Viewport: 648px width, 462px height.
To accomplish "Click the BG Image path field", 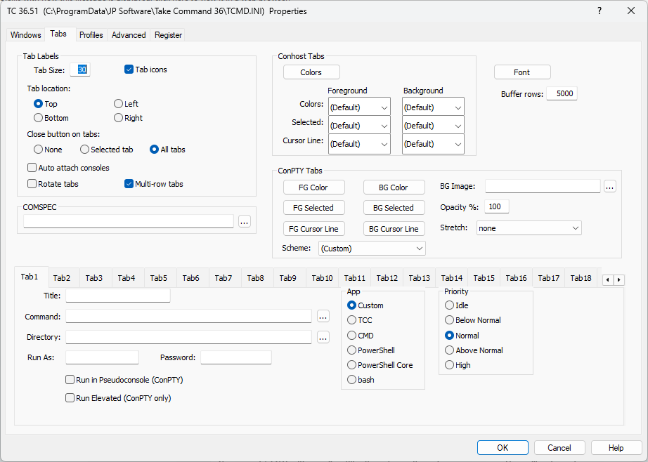I will [543, 186].
